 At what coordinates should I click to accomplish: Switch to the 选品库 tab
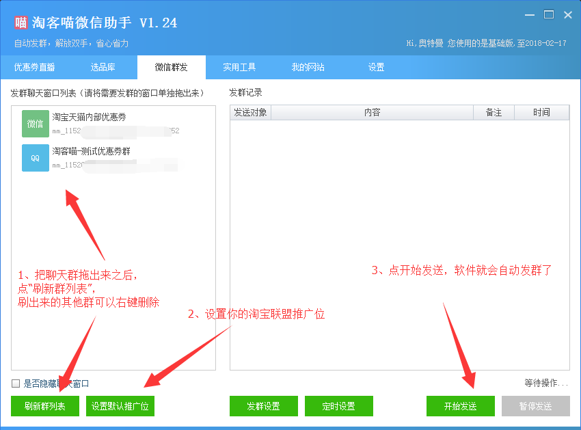pos(103,67)
